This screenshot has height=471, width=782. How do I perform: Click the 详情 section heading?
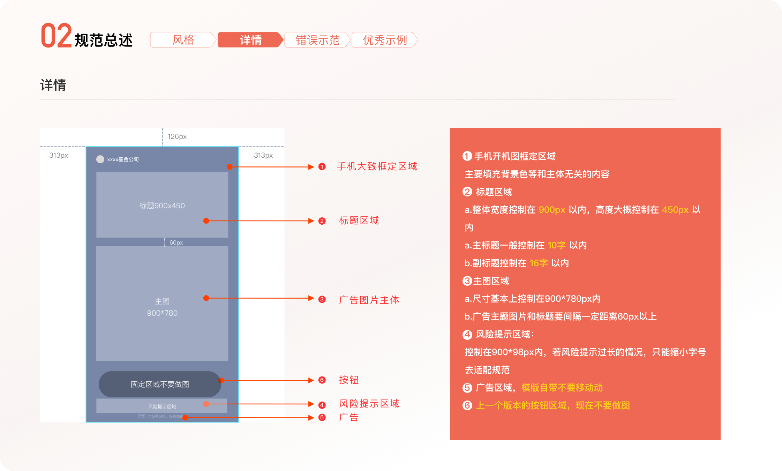tap(53, 85)
